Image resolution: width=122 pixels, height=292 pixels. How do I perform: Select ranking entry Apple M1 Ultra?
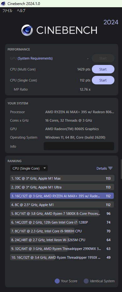click(62, 187)
